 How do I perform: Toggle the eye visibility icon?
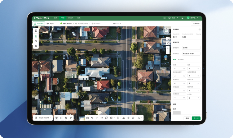(x=56, y=118)
